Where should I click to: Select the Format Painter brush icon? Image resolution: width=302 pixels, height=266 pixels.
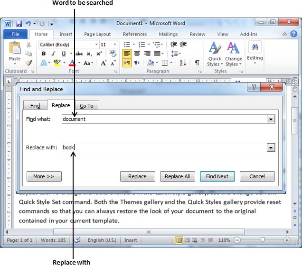coord(28,63)
